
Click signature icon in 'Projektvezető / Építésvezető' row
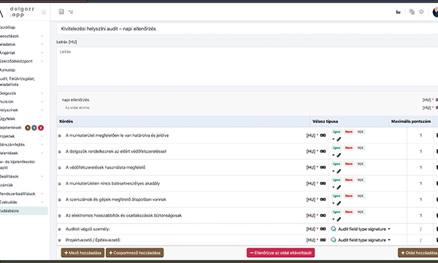(x=334, y=240)
